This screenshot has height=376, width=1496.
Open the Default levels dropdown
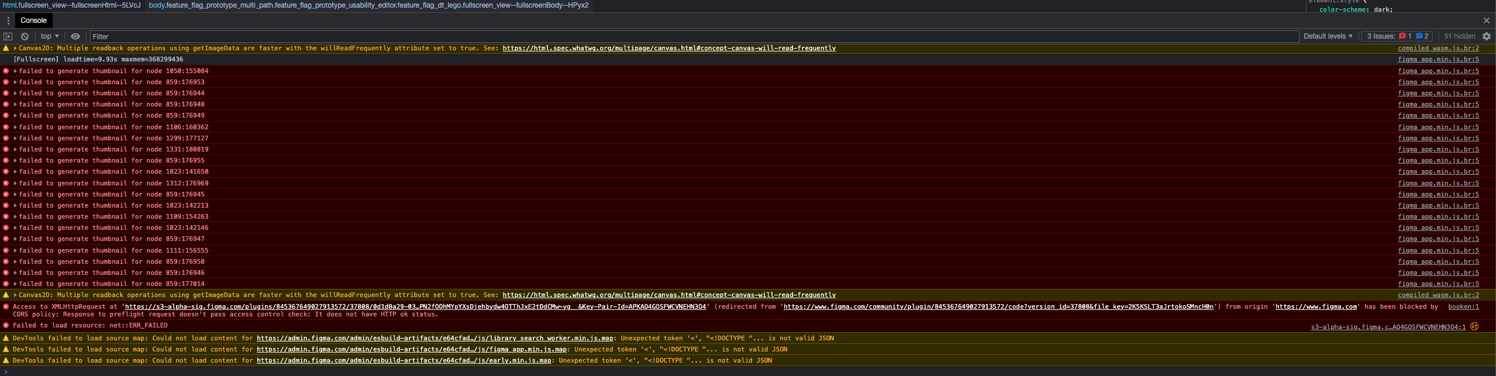tap(1328, 36)
